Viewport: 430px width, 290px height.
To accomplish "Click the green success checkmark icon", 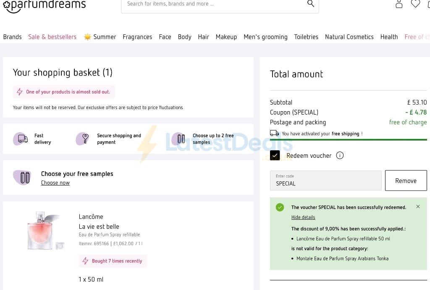I will tap(280, 207).
